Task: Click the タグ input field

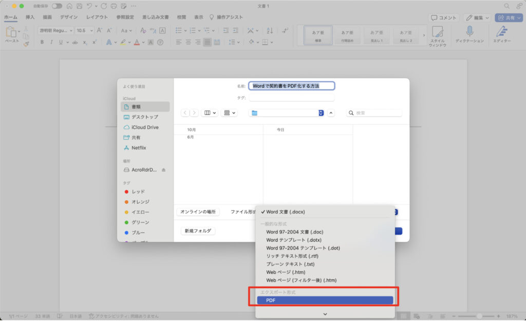Action: point(292,98)
